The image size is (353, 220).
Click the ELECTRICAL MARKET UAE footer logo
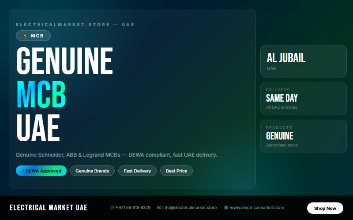coord(49,208)
